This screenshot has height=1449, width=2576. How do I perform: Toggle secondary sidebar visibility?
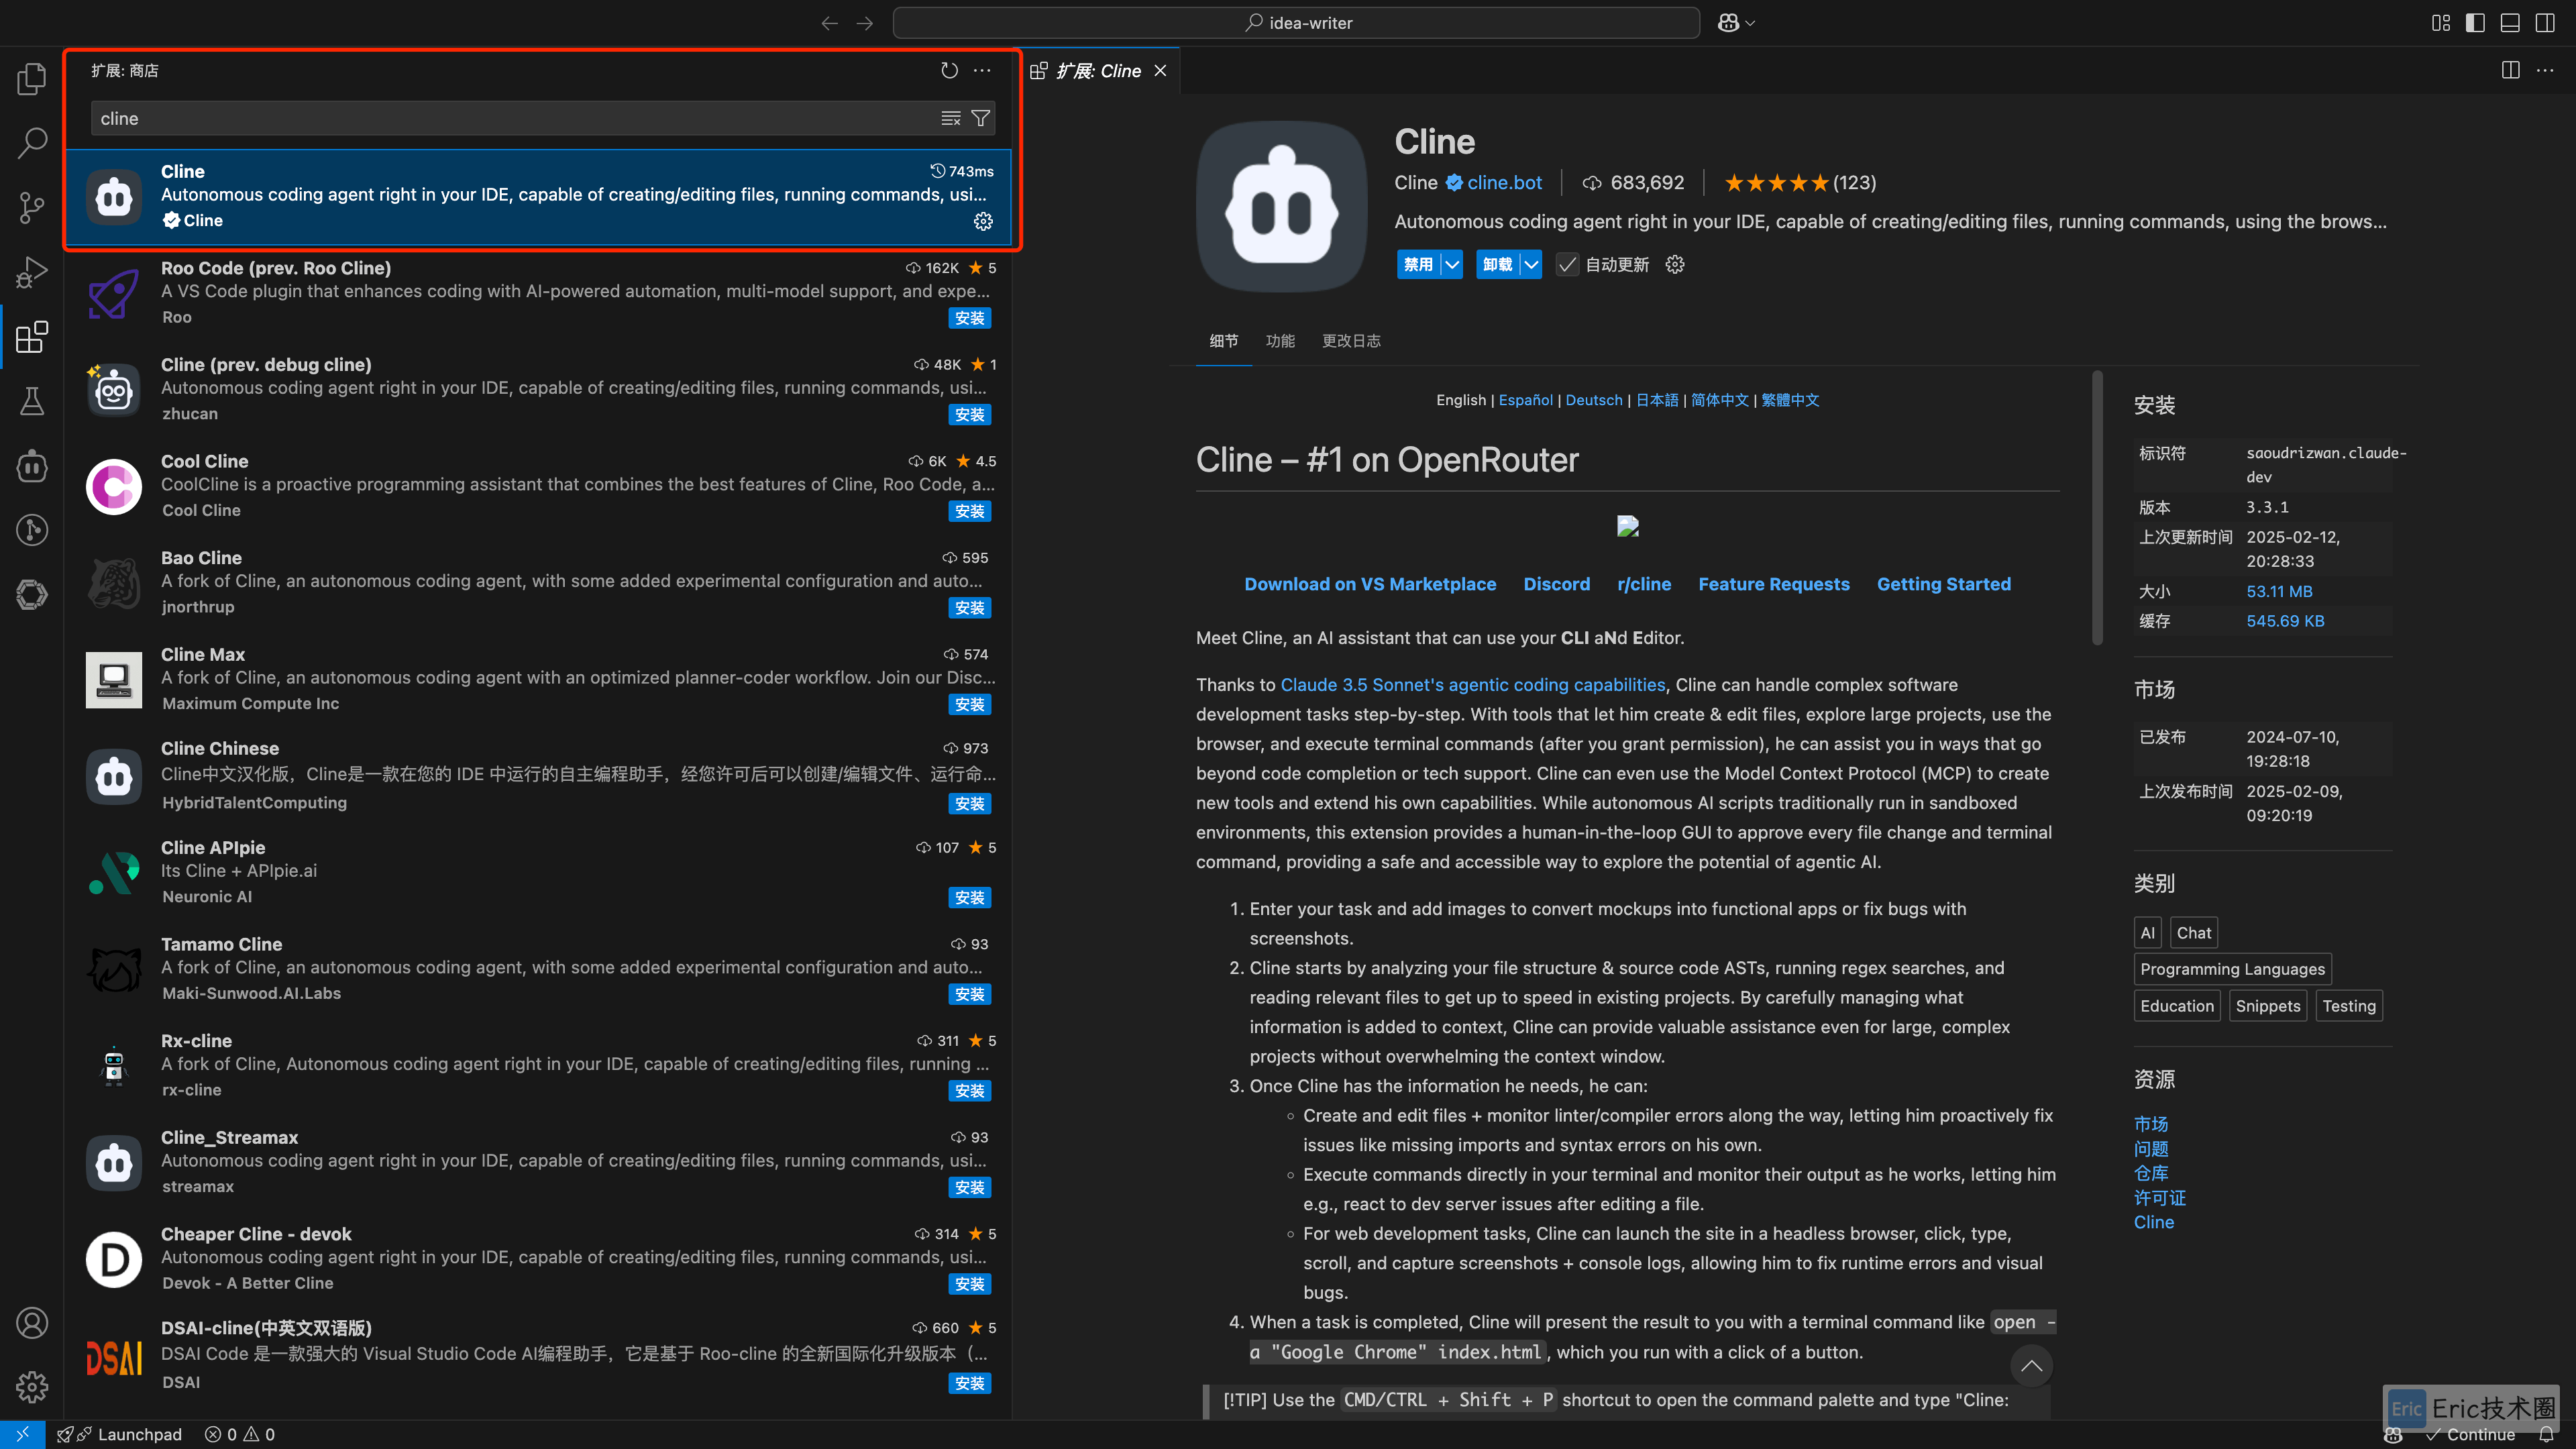(x=2545, y=23)
